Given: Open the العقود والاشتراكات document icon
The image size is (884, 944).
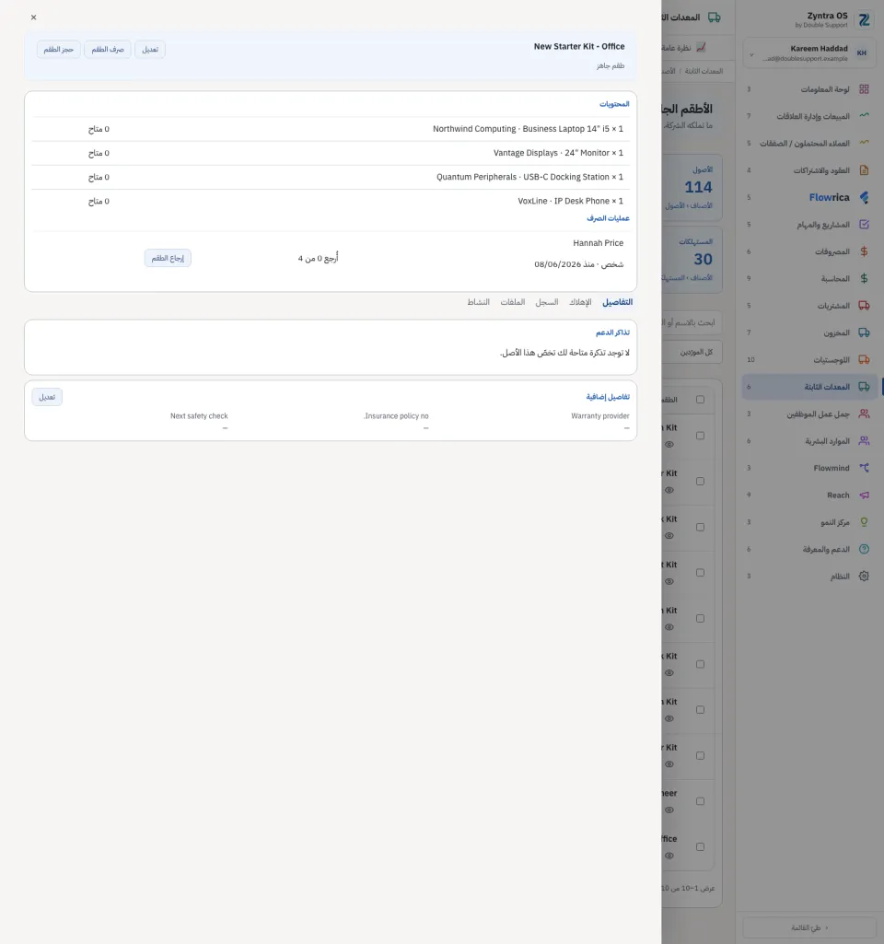Looking at the screenshot, I should [x=864, y=170].
